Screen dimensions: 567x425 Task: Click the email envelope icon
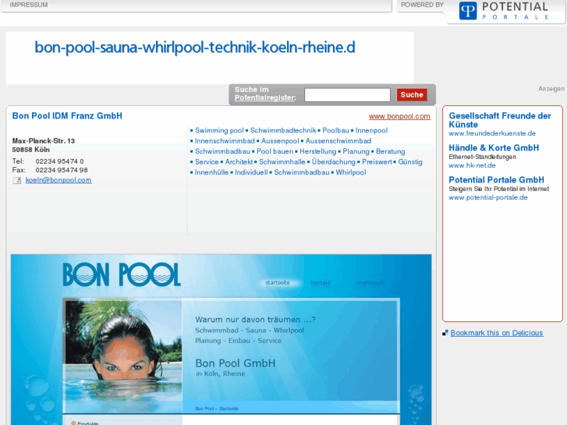point(16,180)
